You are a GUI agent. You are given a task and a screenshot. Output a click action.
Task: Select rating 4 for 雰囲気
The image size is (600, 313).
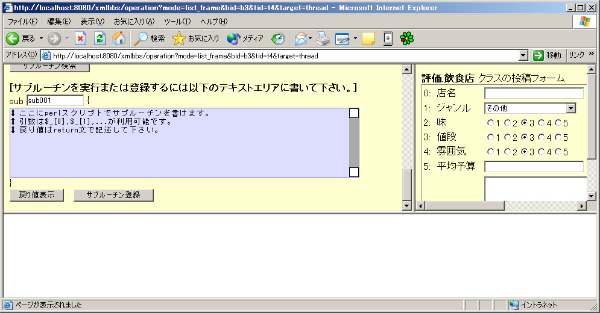(541, 151)
